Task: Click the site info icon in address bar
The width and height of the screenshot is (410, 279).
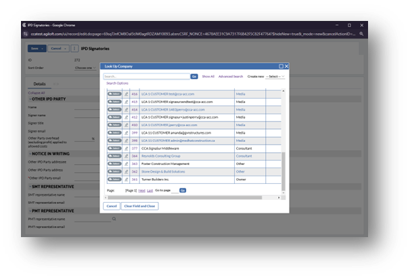Action: (x=26, y=33)
